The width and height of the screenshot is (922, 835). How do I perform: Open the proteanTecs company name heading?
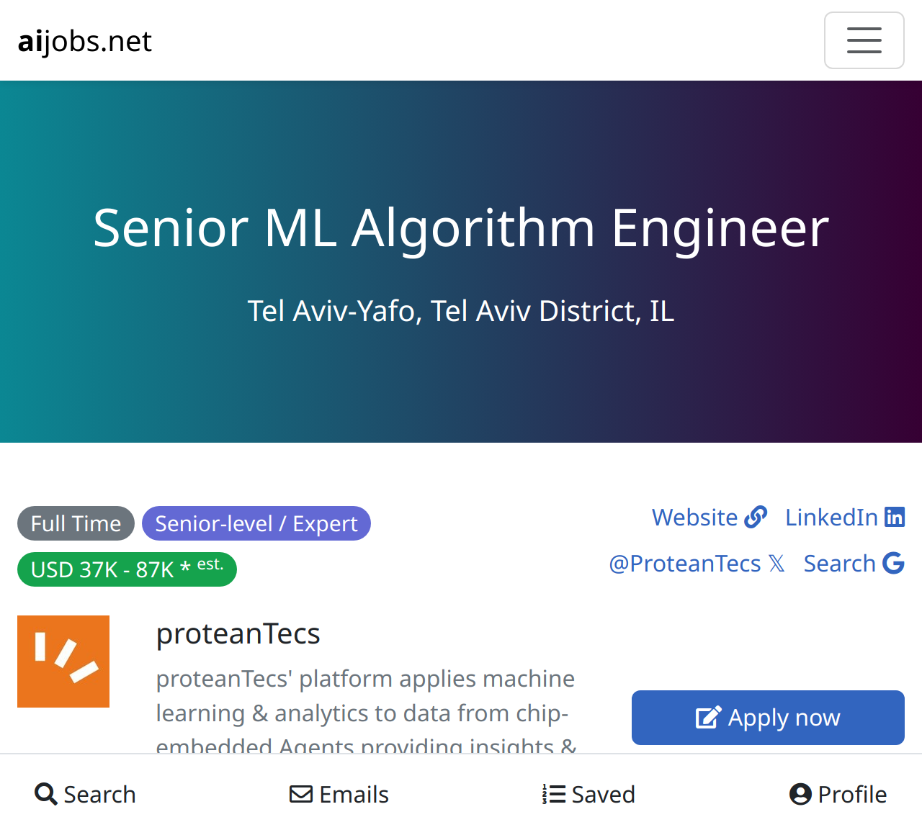click(x=238, y=633)
